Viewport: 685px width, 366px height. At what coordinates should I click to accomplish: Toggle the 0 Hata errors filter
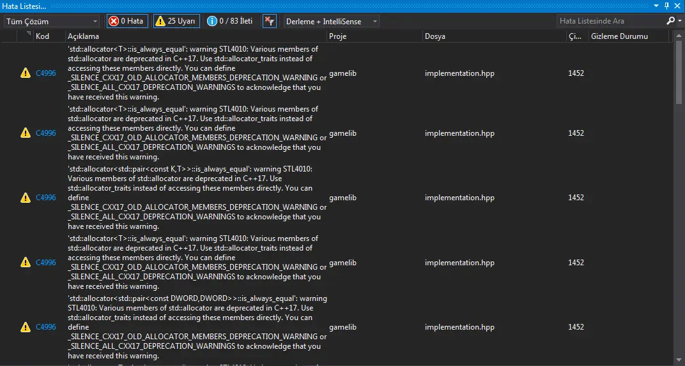[x=127, y=21]
